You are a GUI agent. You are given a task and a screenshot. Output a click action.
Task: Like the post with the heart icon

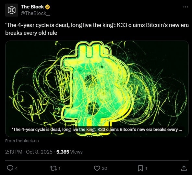click(x=97, y=168)
